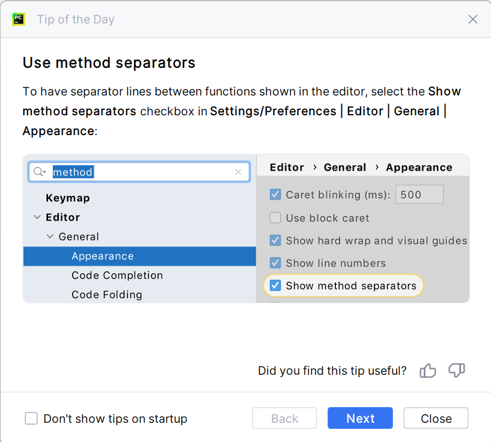Toggle Show line numbers checkbox

[275, 263]
